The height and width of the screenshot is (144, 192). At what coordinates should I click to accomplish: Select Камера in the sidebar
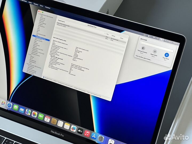click(36, 43)
